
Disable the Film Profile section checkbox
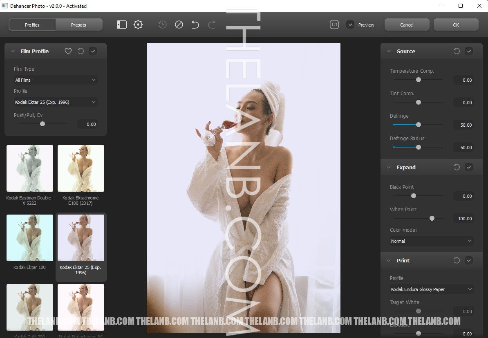coord(93,51)
